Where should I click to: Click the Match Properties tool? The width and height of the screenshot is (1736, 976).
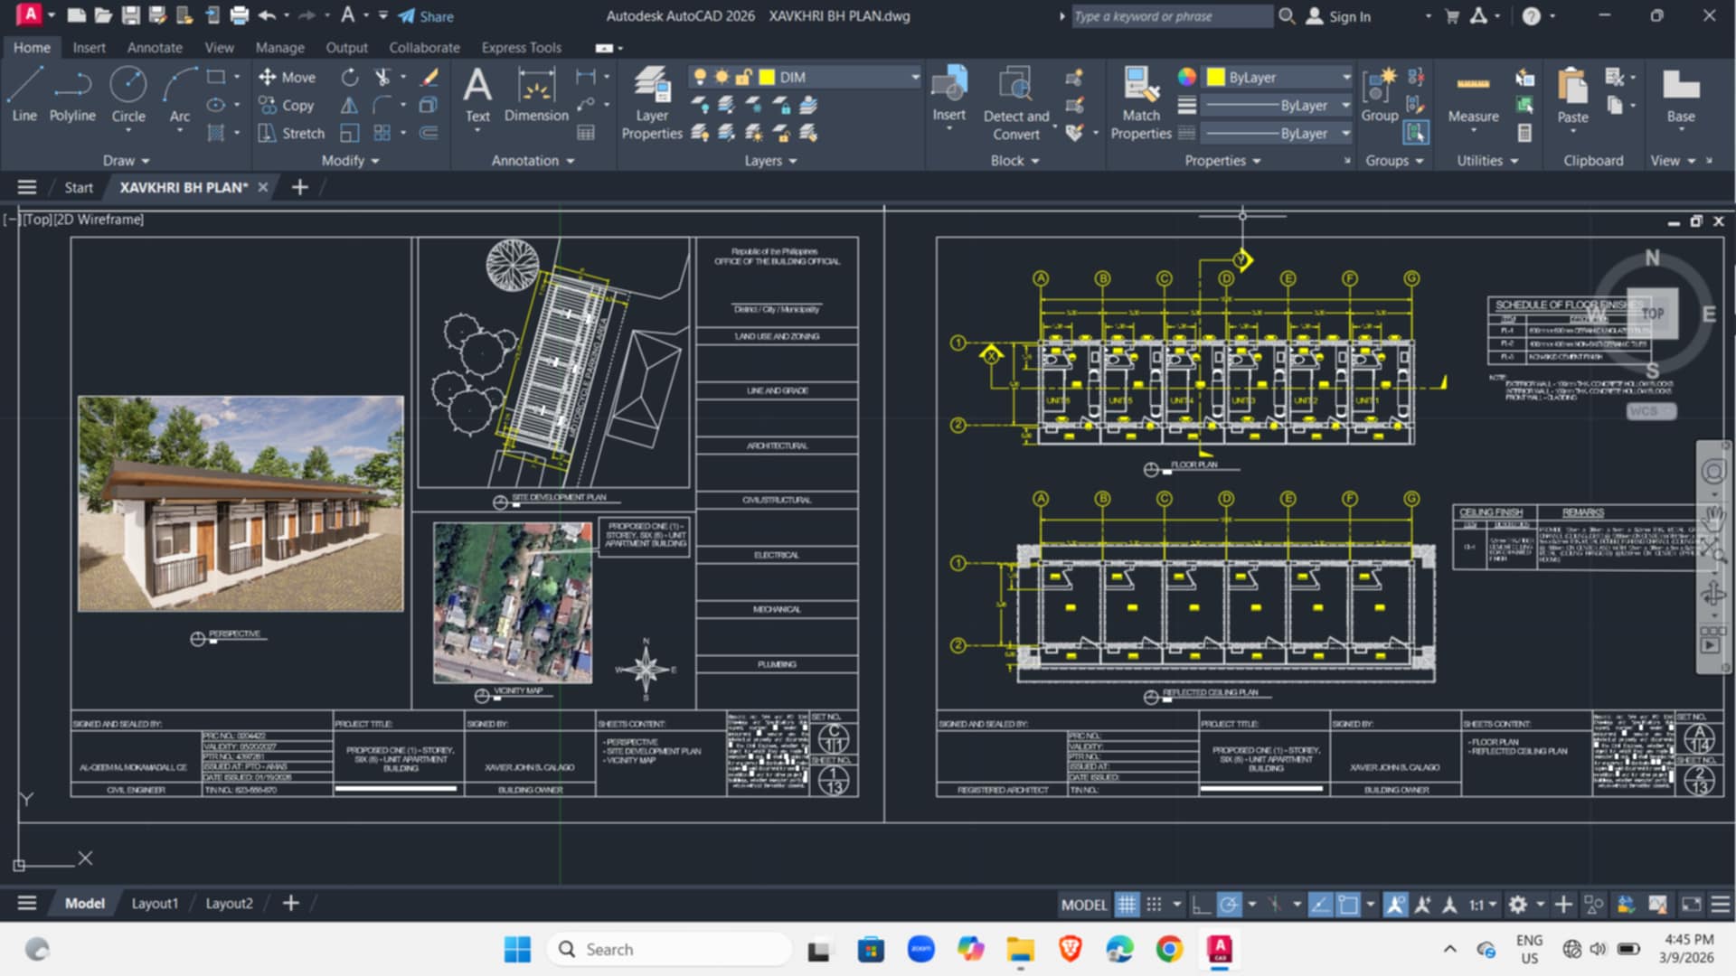1141,103
